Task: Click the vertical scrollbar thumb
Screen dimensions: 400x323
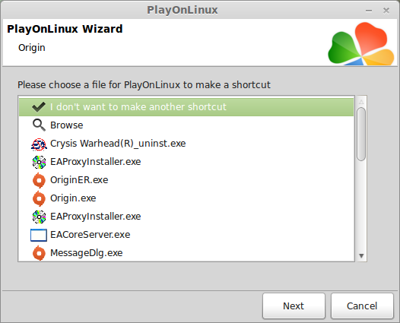Action: click(x=361, y=134)
